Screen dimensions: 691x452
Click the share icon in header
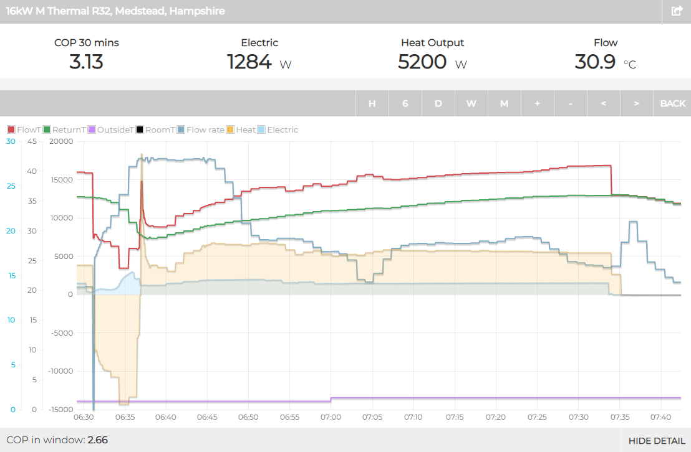coord(677,11)
